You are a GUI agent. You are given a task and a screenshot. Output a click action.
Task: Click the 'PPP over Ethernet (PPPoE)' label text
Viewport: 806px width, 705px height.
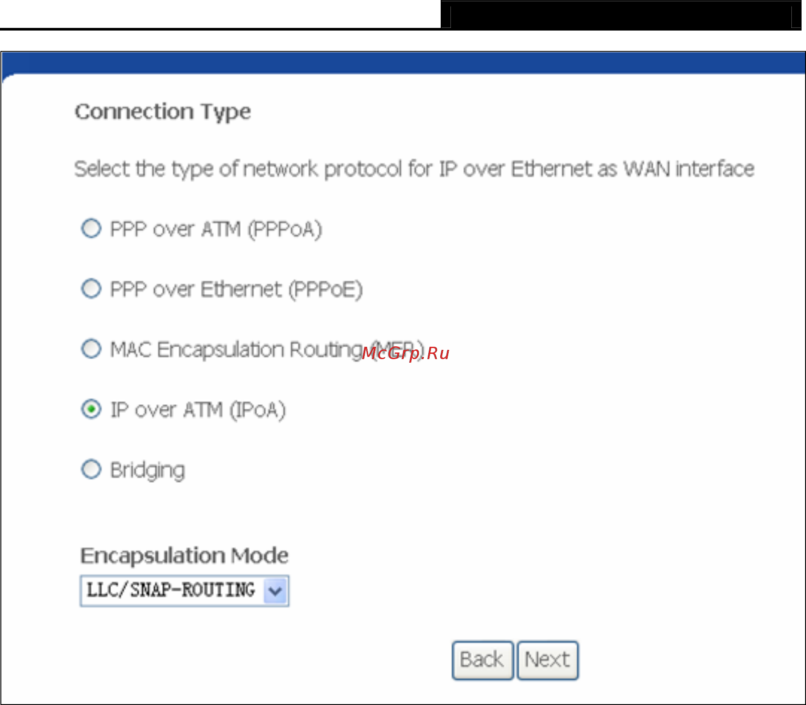(236, 290)
